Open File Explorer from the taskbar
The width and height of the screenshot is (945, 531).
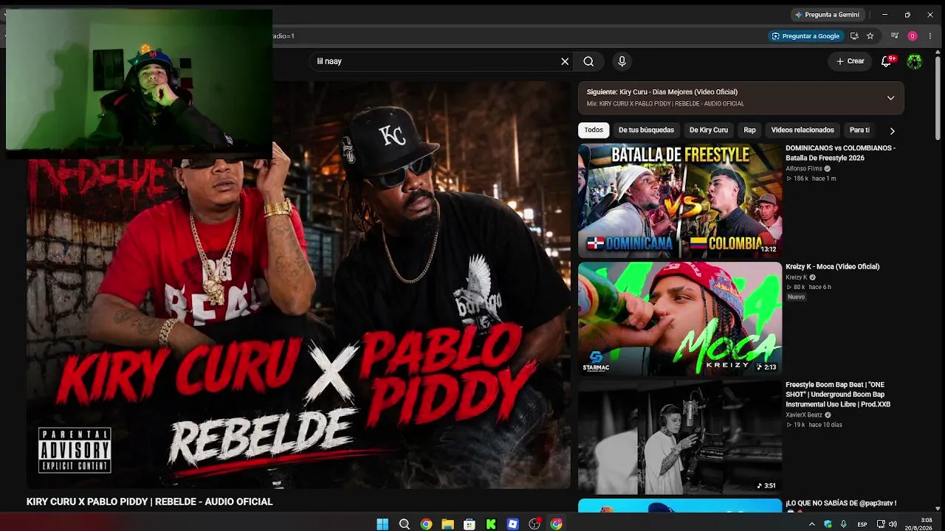click(447, 524)
